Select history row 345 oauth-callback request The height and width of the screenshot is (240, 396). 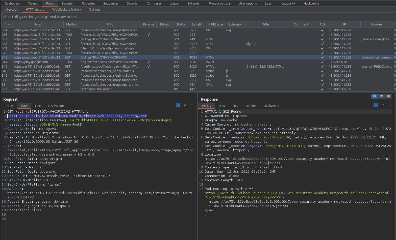click(198, 67)
